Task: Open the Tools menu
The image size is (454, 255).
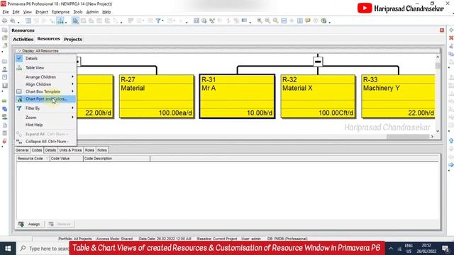Action: click(x=78, y=12)
